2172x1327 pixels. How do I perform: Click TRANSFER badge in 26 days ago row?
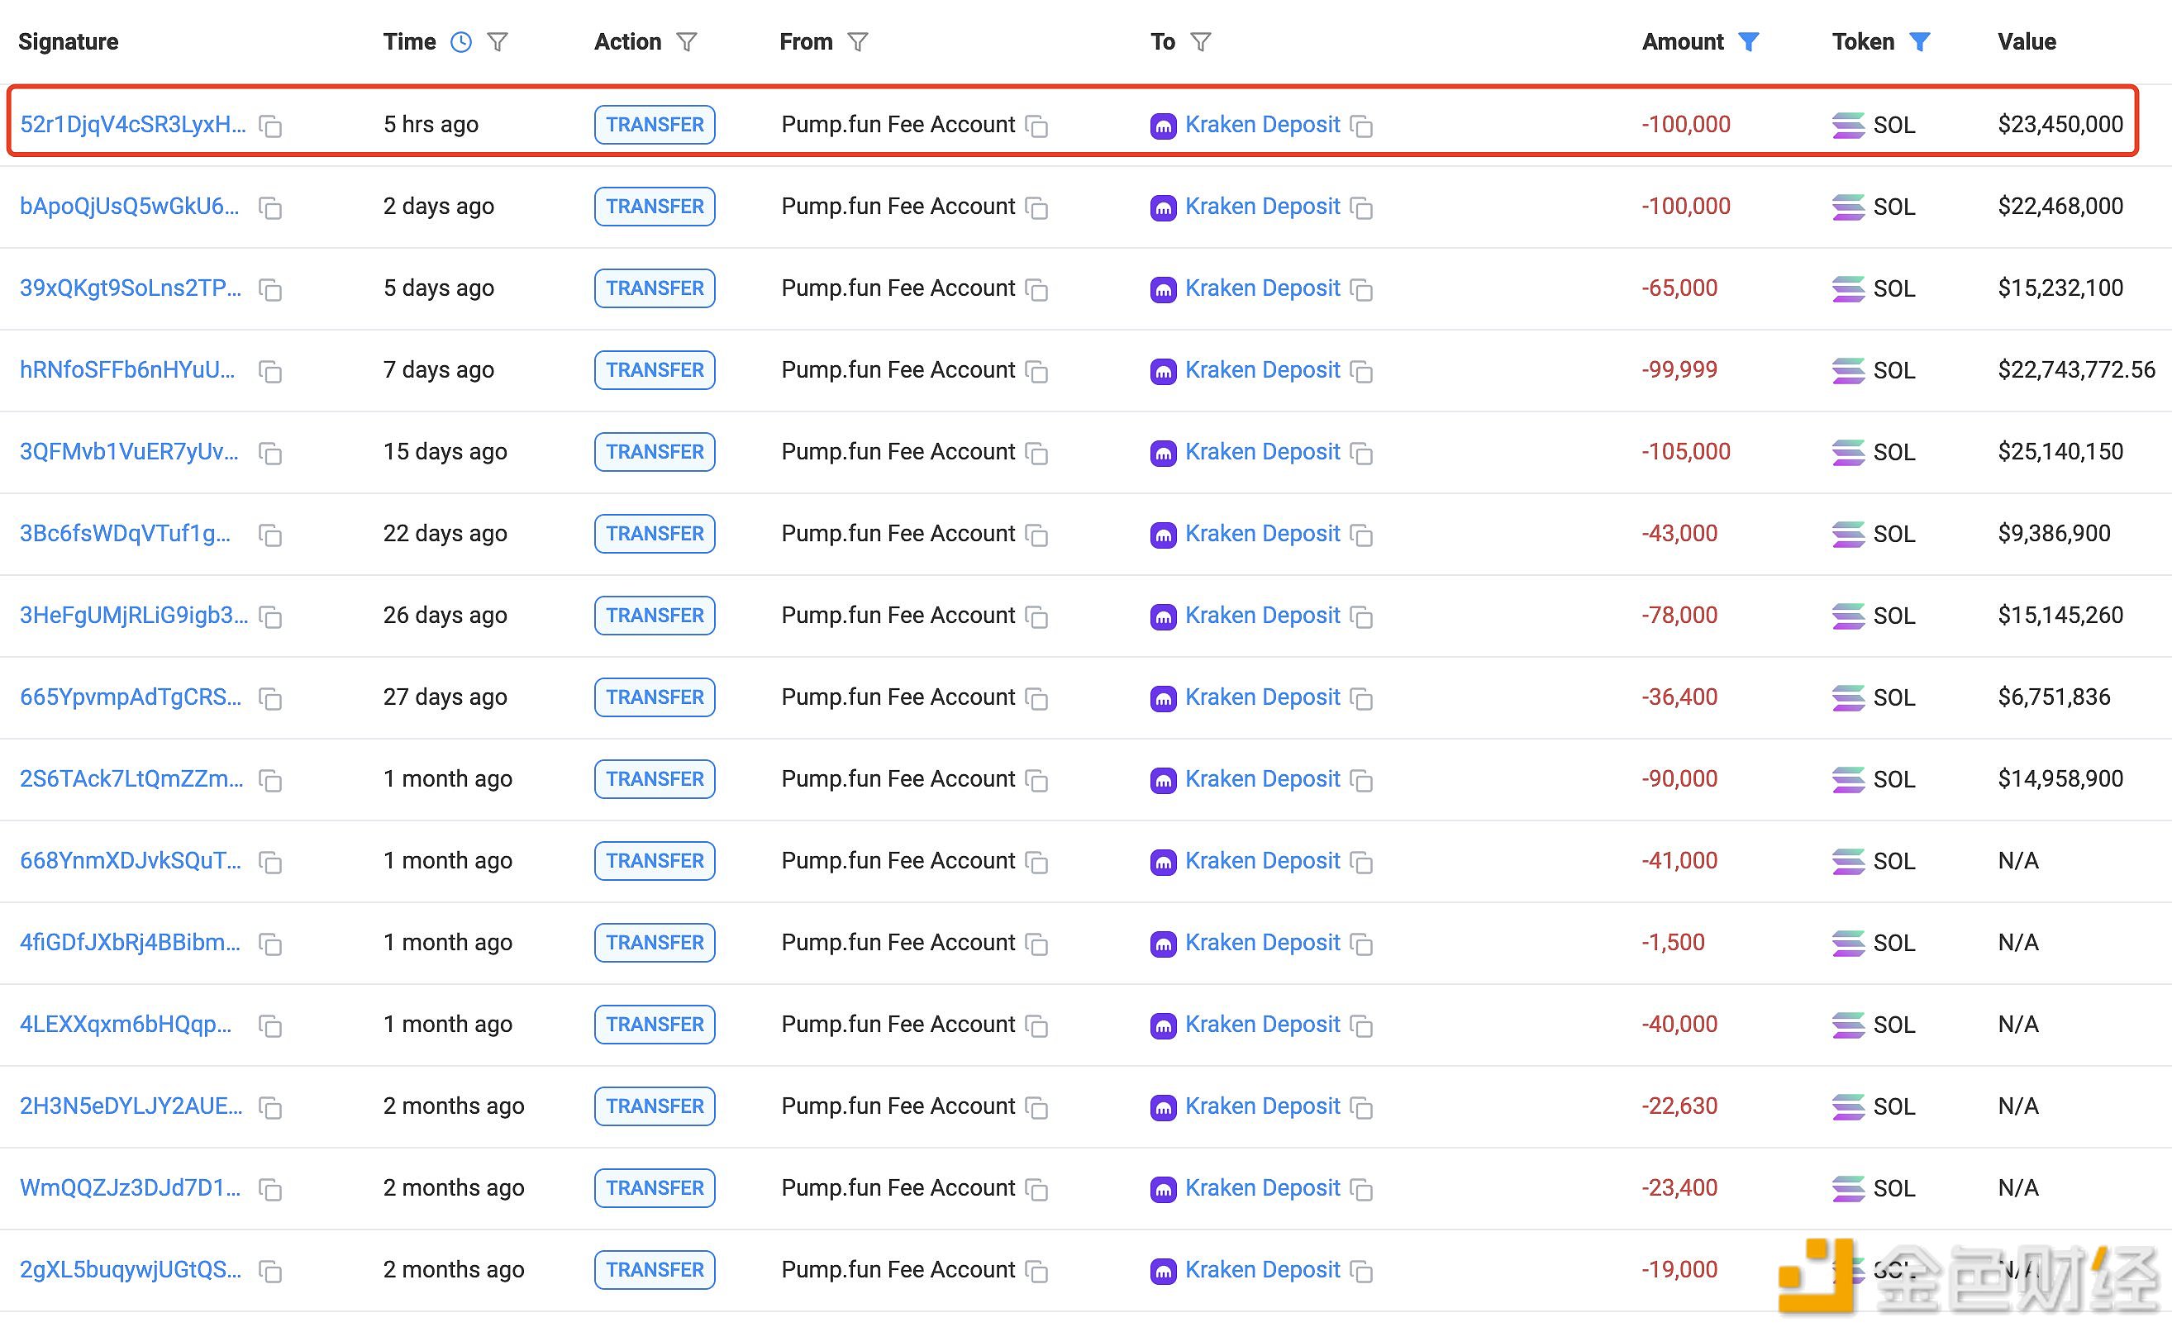pos(655,615)
